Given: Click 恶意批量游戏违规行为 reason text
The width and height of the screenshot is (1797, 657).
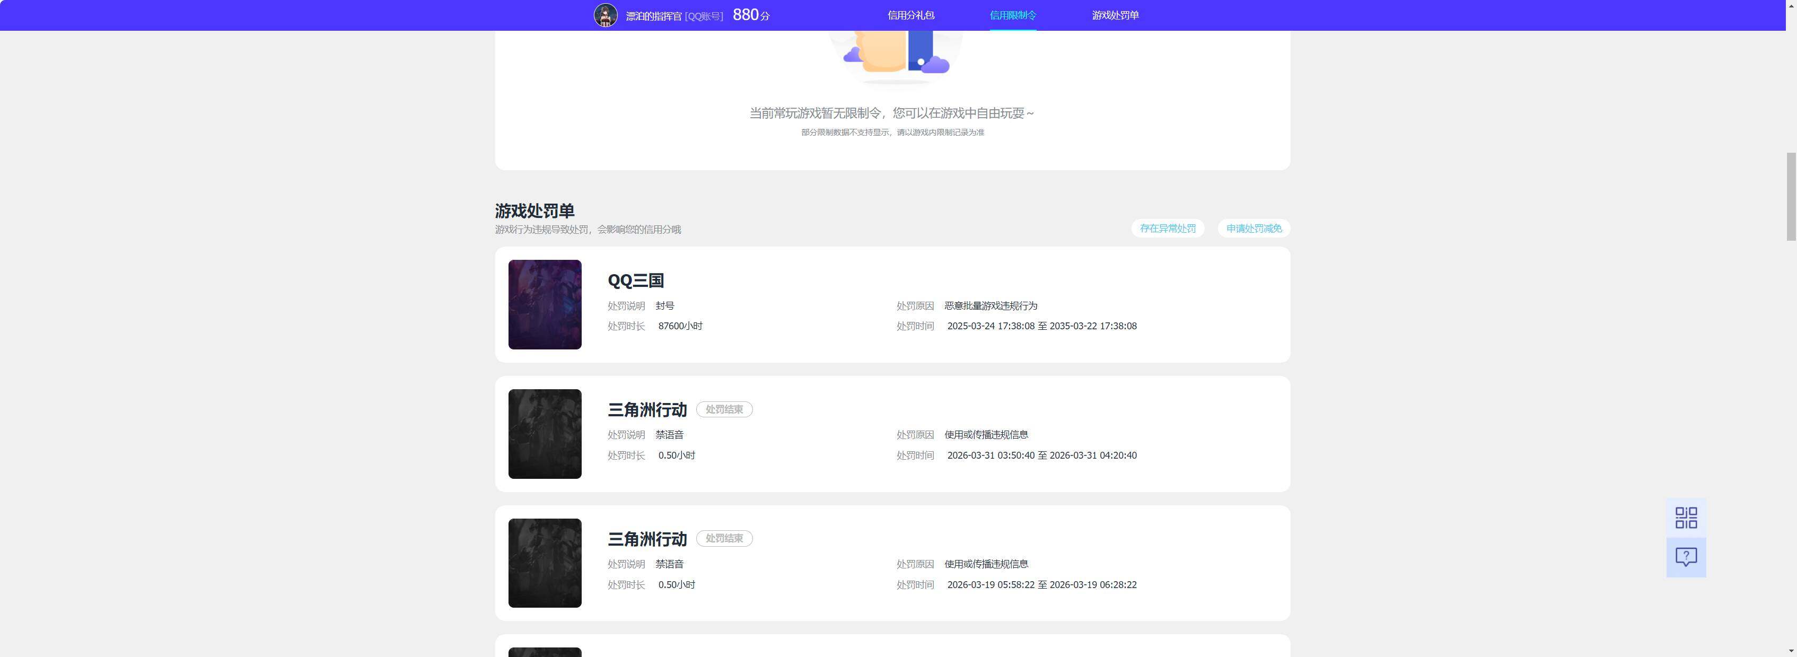Looking at the screenshot, I should click(x=990, y=305).
